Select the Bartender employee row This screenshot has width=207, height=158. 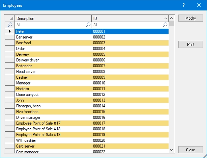pyautogui.click(x=53, y=66)
